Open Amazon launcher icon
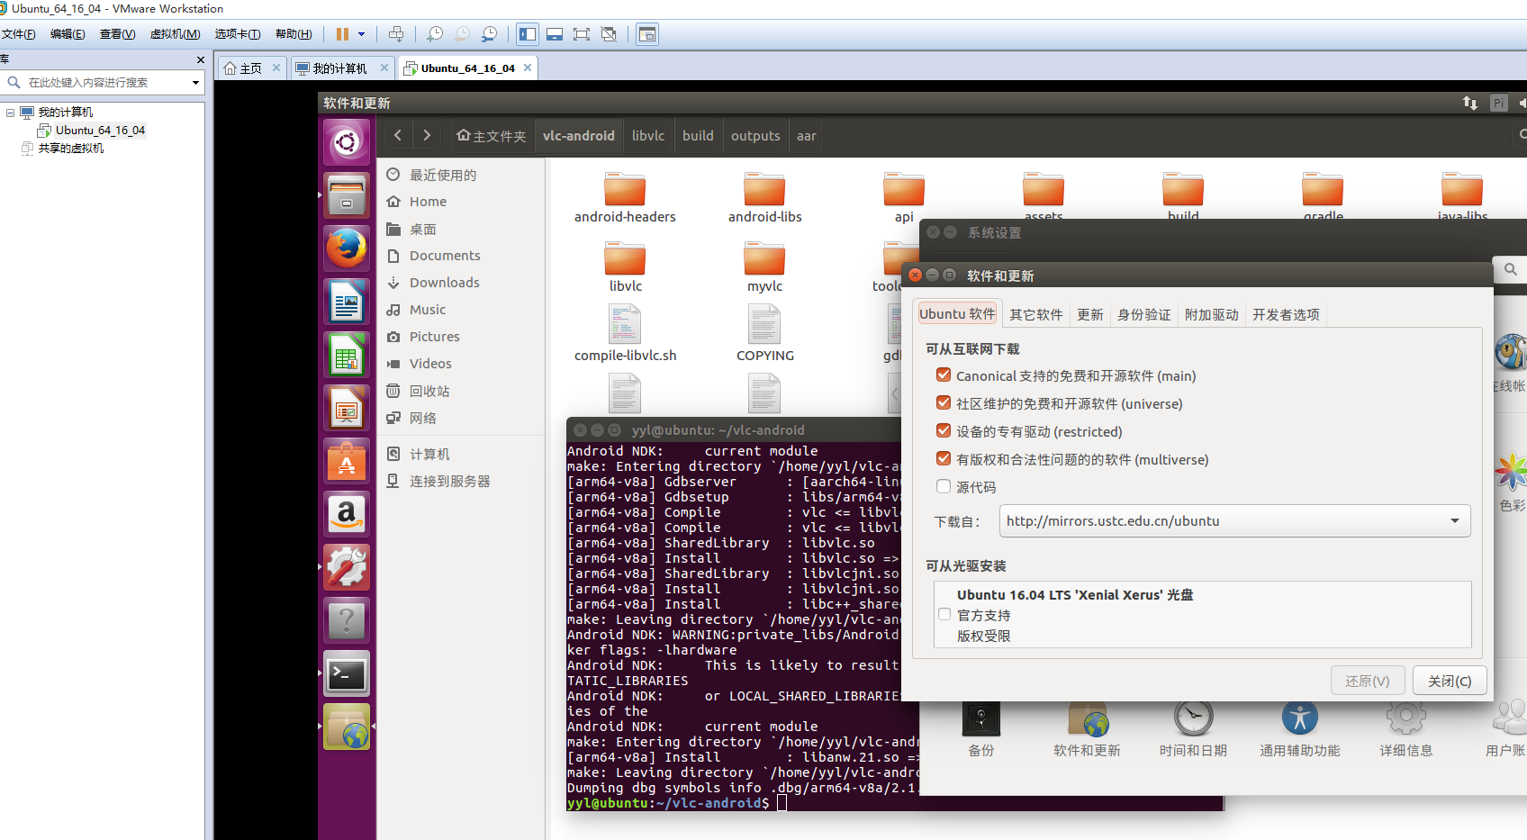Viewport: 1527px width, 840px height. click(347, 514)
